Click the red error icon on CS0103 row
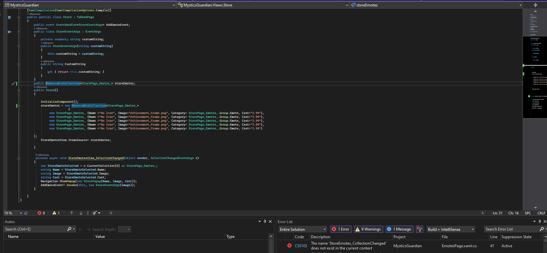Viewport: 547px width, 253px height. 289,246
